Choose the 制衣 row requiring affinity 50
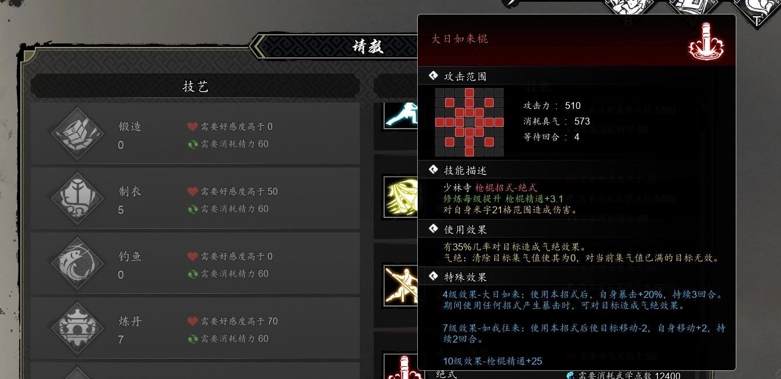This screenshot has width=781, height=379. tap(196, 200)
